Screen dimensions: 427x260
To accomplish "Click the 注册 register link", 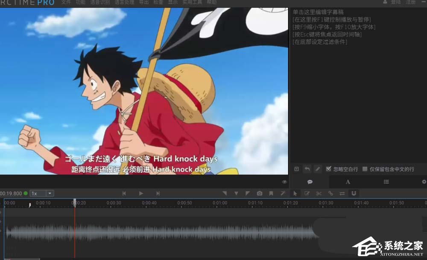I will point(410,2).
